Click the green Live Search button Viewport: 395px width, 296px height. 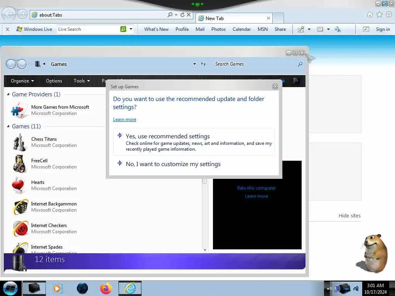(123, 29)
